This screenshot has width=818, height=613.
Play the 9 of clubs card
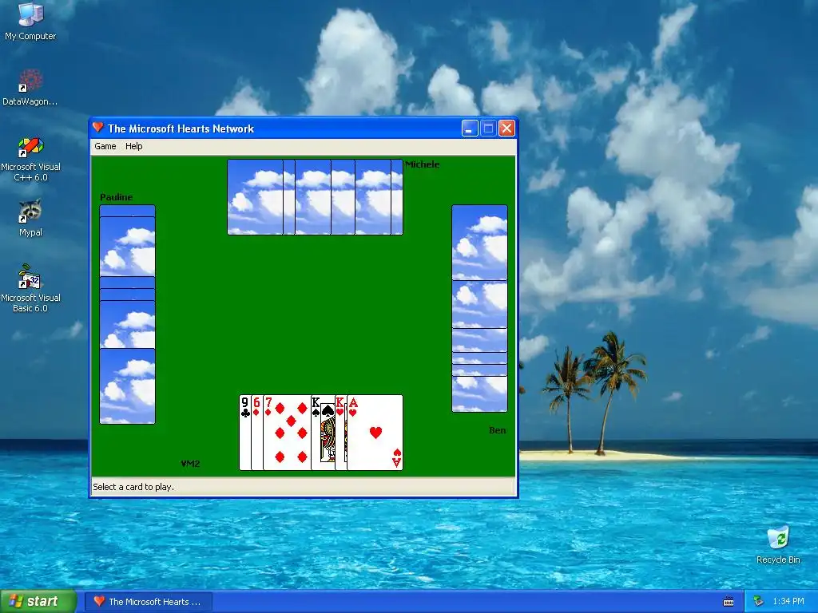(244, 433)
